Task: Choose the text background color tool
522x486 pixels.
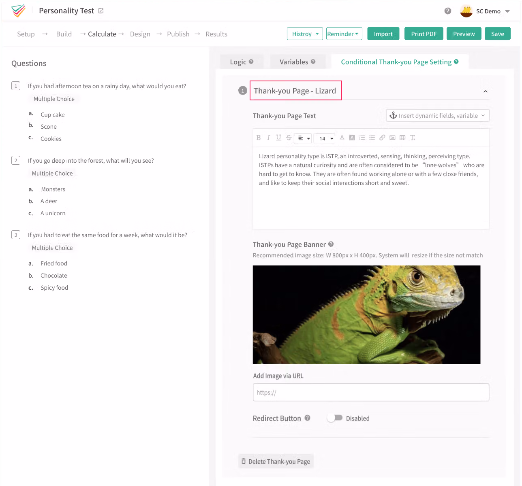Action: point(352,138)
